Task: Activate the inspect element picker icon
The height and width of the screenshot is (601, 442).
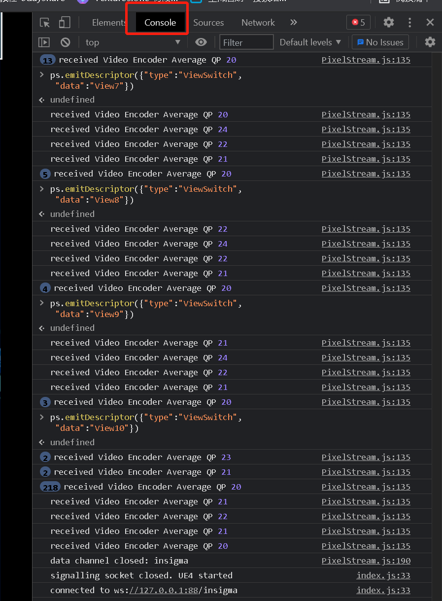Action: 45,23
